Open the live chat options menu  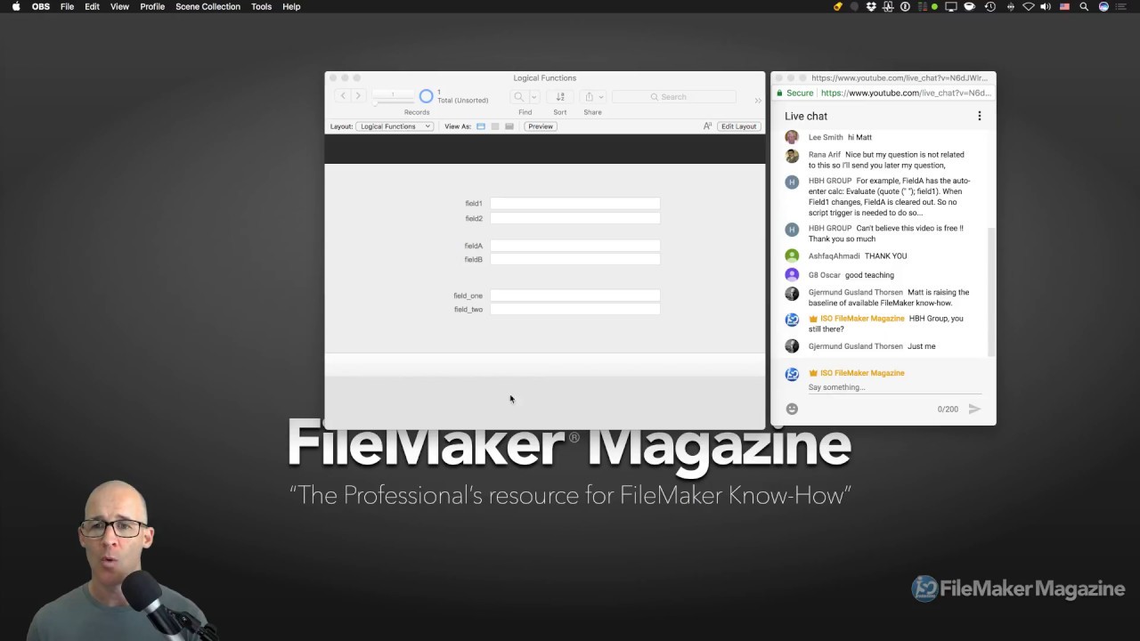tap(980, 116)
